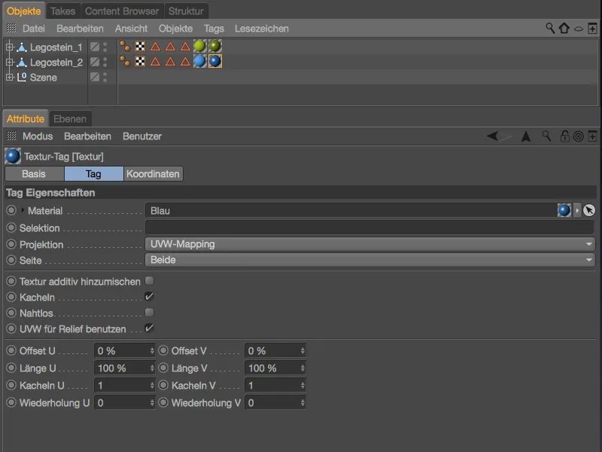Open the Koordinaten tab of the texture tag
The width and height of the screenshot is (602, 452).
click(153, 174)
